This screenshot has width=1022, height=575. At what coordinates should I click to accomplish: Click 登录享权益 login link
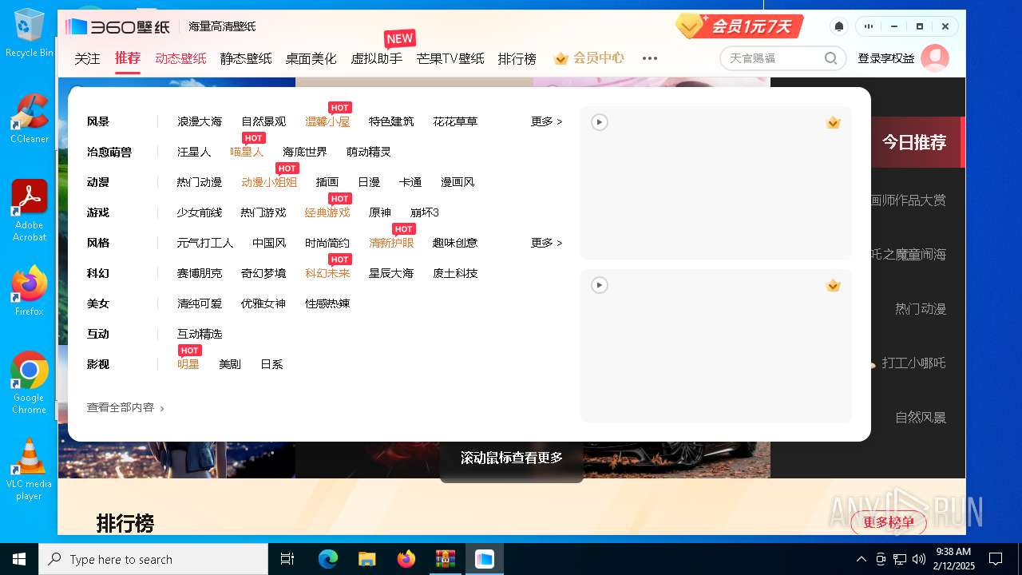886,58
